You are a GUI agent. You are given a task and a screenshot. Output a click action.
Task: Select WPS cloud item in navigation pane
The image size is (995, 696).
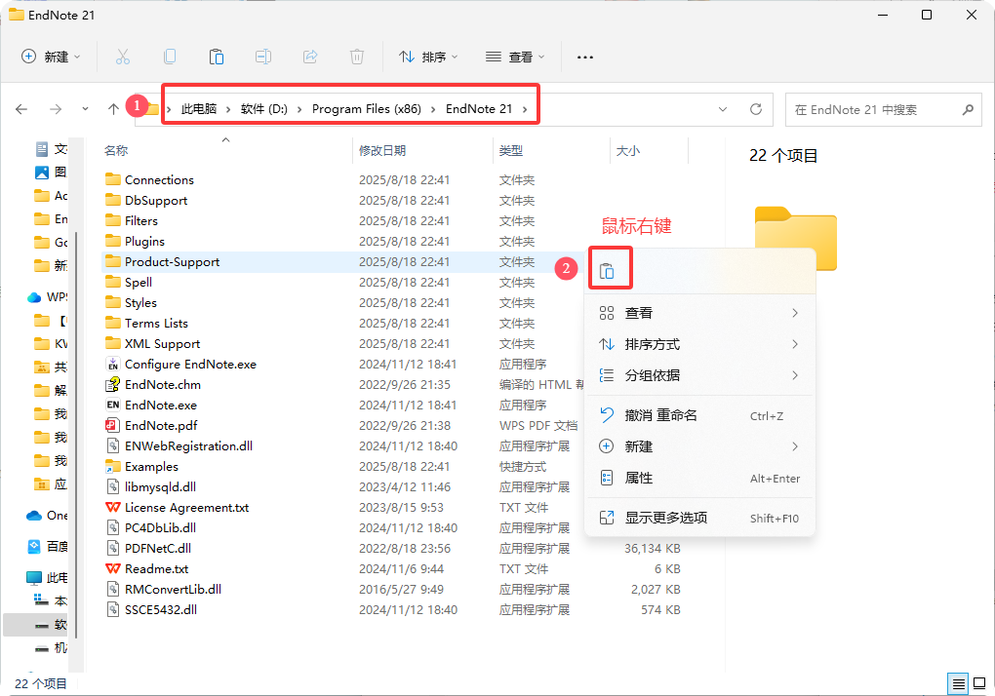[x=48, y=296]
